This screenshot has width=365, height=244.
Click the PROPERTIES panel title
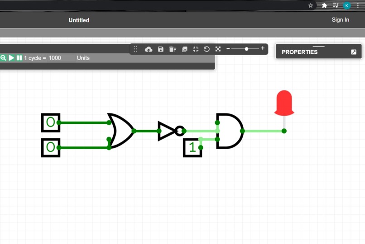(300, 52)
